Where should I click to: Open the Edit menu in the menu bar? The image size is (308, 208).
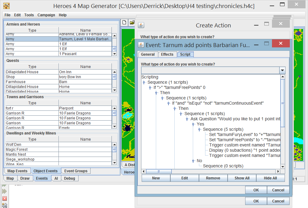coord(17,15)
